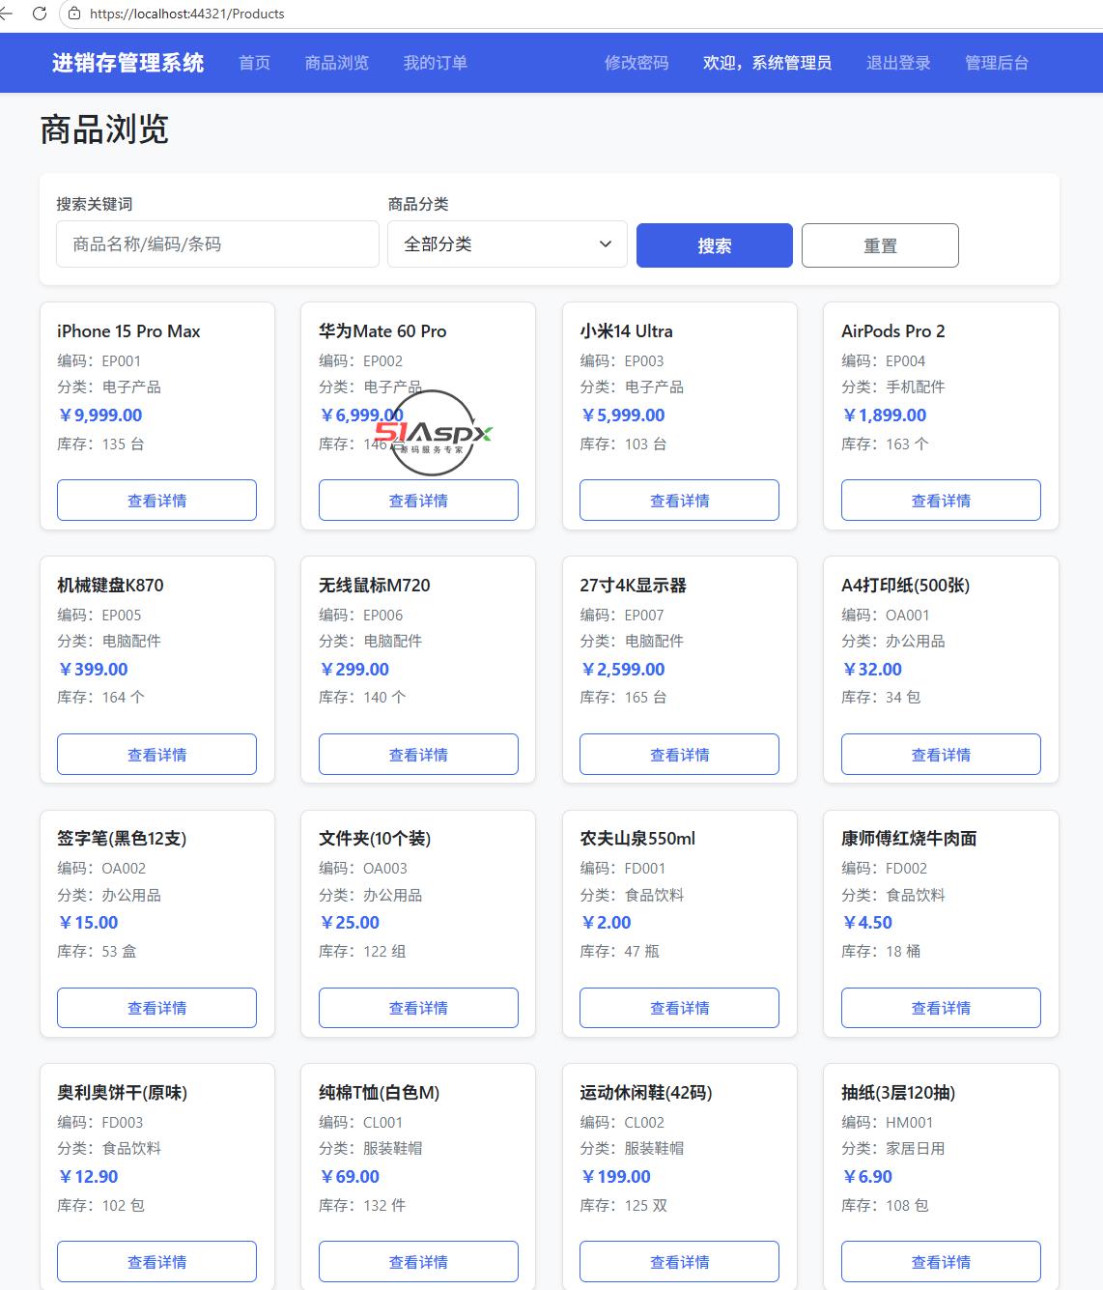Click the blue 搜索 button
The height and width of the screenshot is (1290, 1103).
tap(715, 245)
